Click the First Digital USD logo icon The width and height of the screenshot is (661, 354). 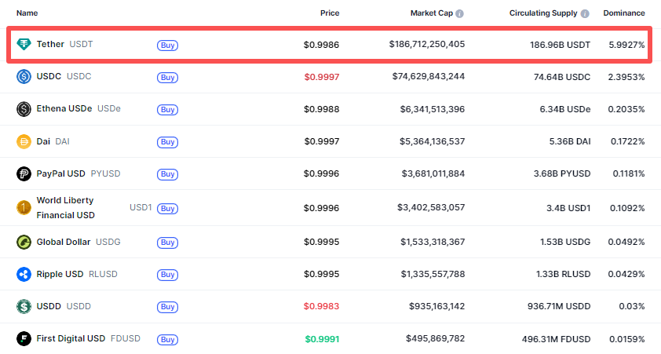pos(24,339)
